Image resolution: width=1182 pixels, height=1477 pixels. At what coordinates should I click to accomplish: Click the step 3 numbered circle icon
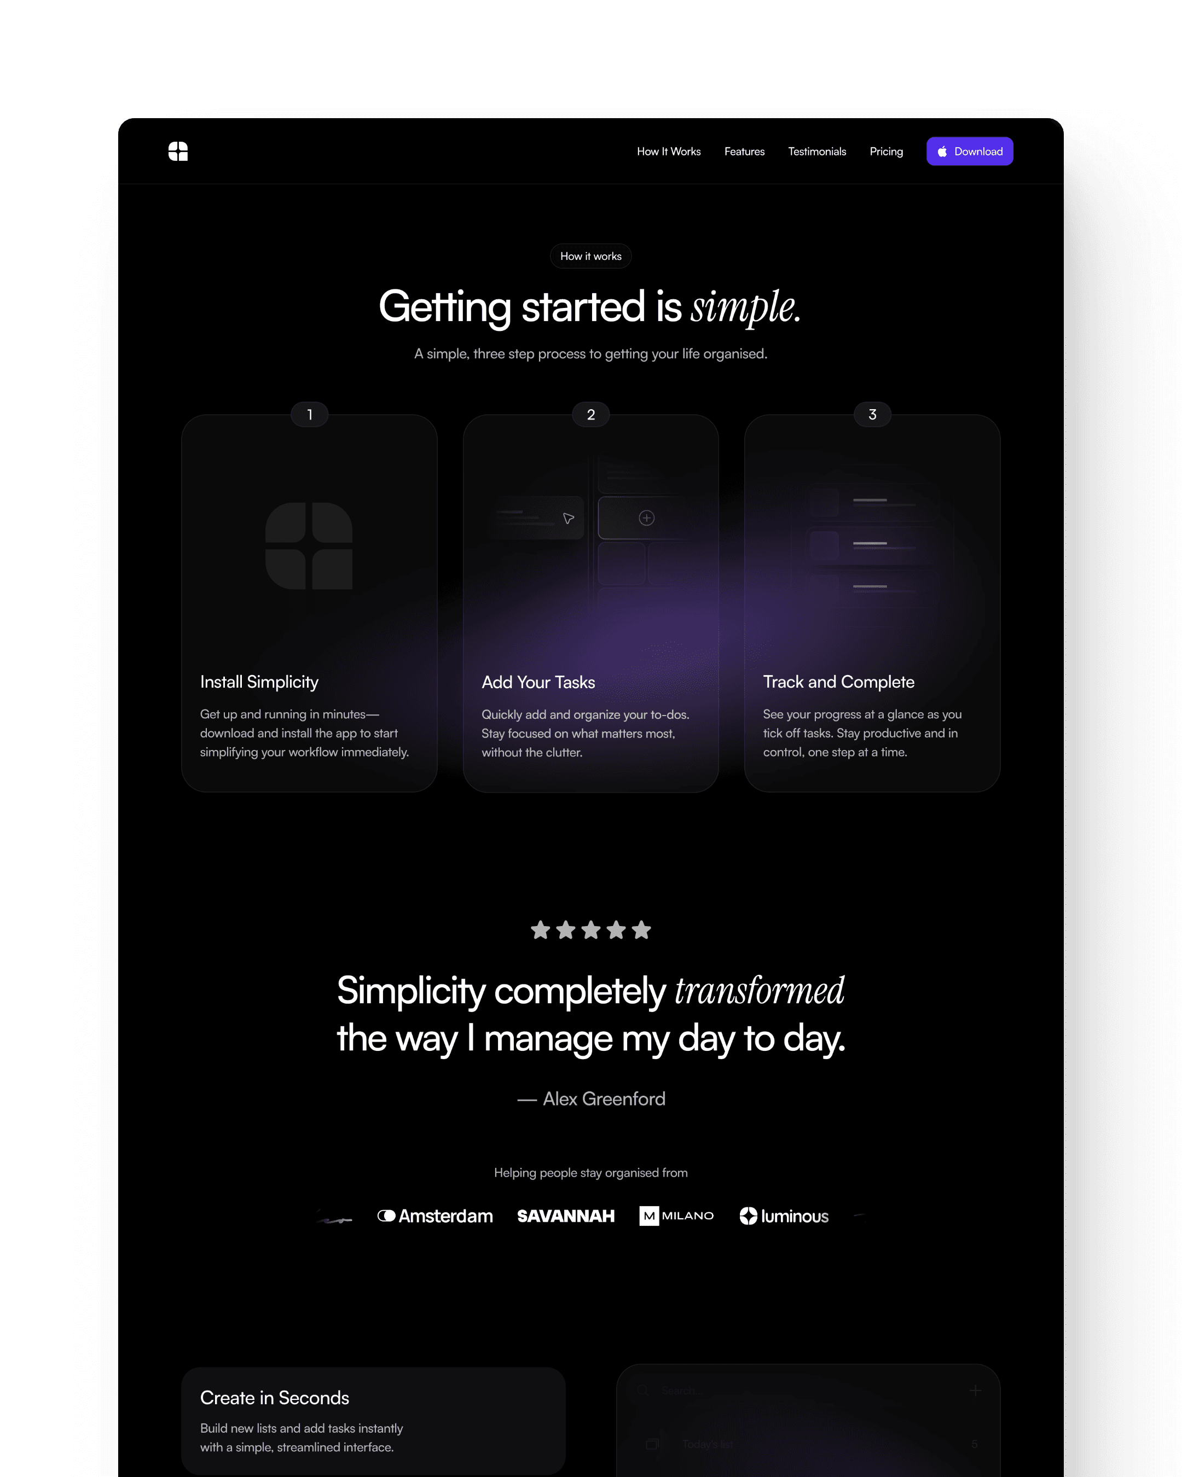click(872, 414)
